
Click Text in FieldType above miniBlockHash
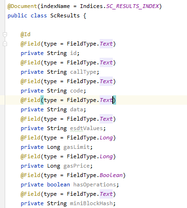click(x=106, y=194)
